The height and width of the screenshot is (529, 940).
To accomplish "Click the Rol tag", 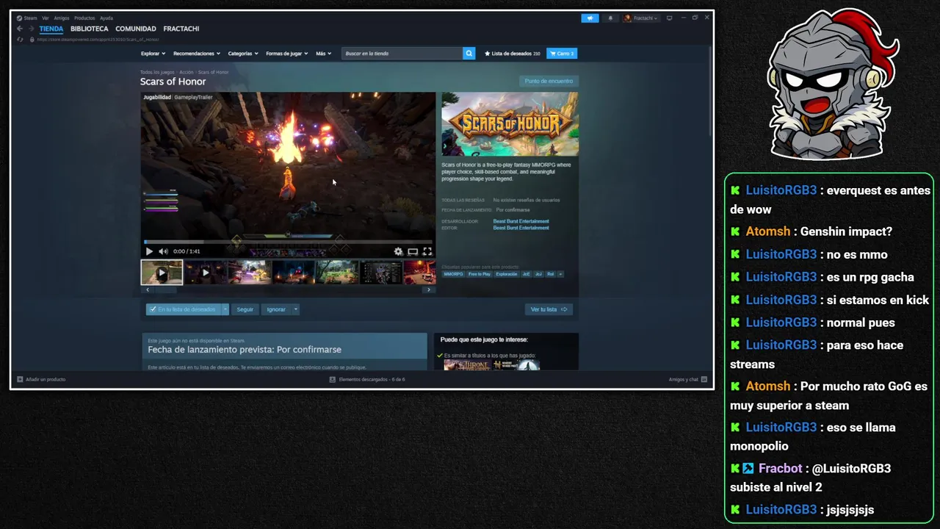I will 550,274.
